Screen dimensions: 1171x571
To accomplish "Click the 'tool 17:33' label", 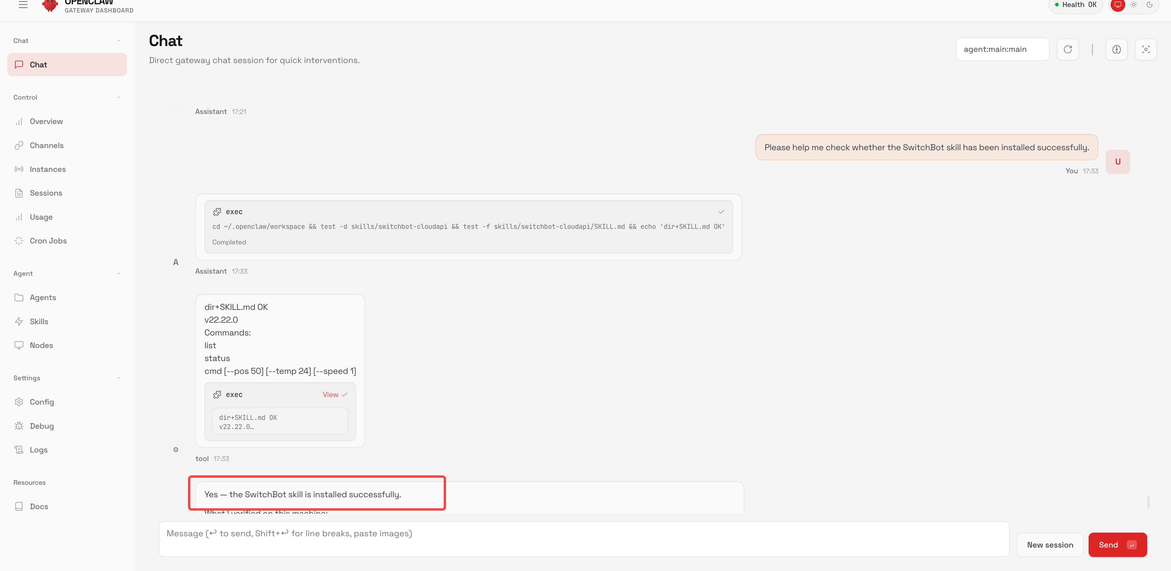I will tap(212, 459).
